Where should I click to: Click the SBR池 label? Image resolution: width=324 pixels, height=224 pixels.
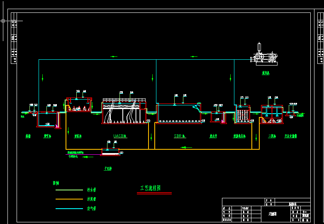point(180,136)
